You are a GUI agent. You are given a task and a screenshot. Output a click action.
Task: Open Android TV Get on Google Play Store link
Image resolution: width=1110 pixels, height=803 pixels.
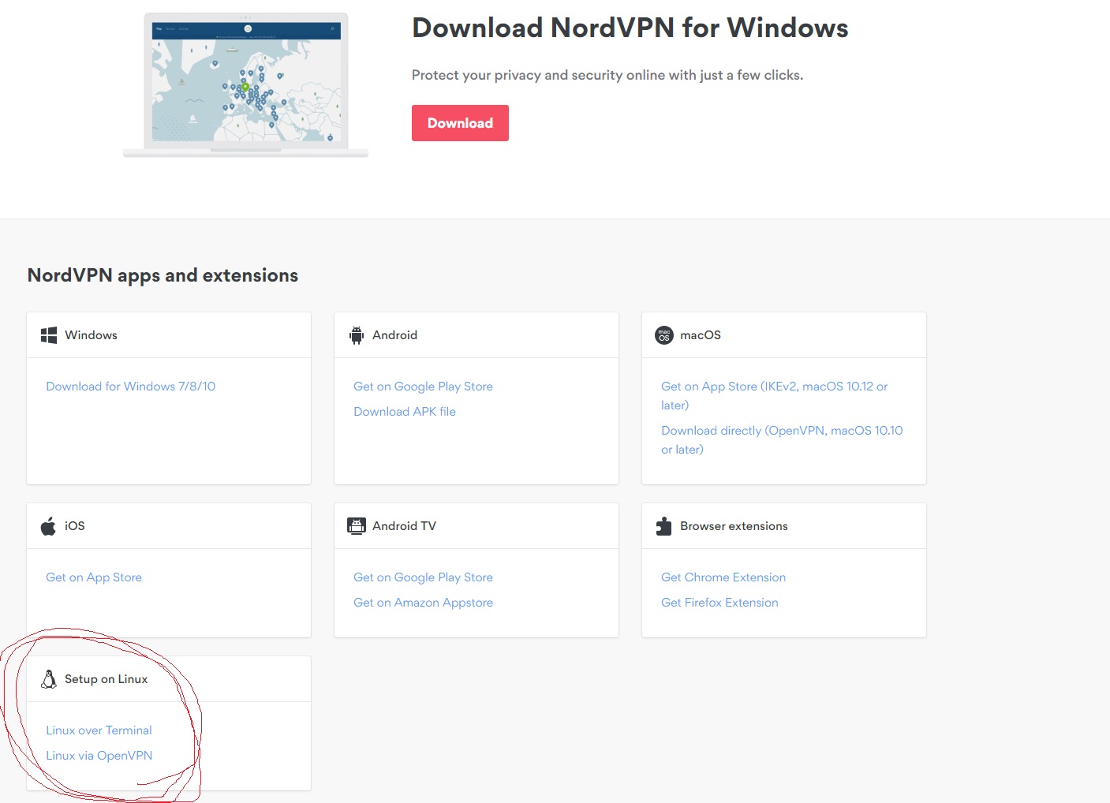click(x=423, y=577)
